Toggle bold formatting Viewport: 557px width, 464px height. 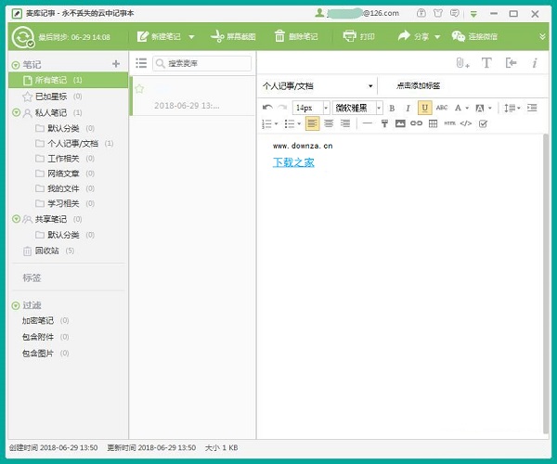coord(392,108)
